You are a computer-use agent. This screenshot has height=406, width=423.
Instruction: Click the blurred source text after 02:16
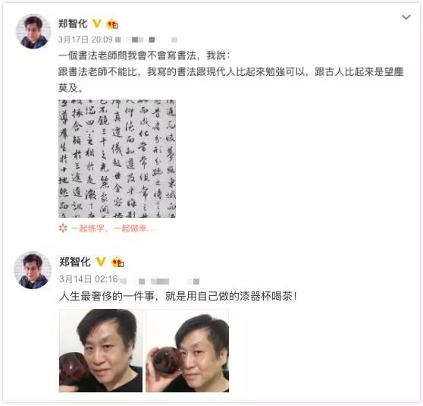click(161, 282)
